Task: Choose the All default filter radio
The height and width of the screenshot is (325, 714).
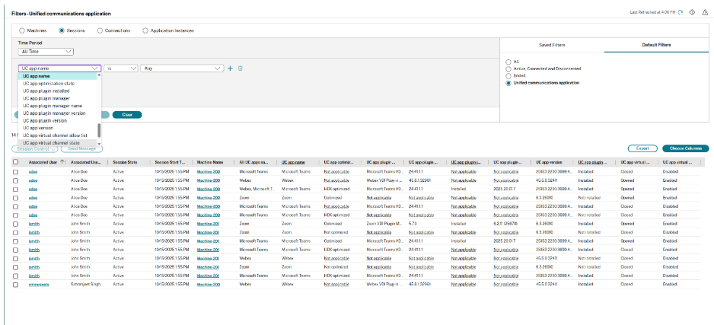Action: click(x=508, y=62)
